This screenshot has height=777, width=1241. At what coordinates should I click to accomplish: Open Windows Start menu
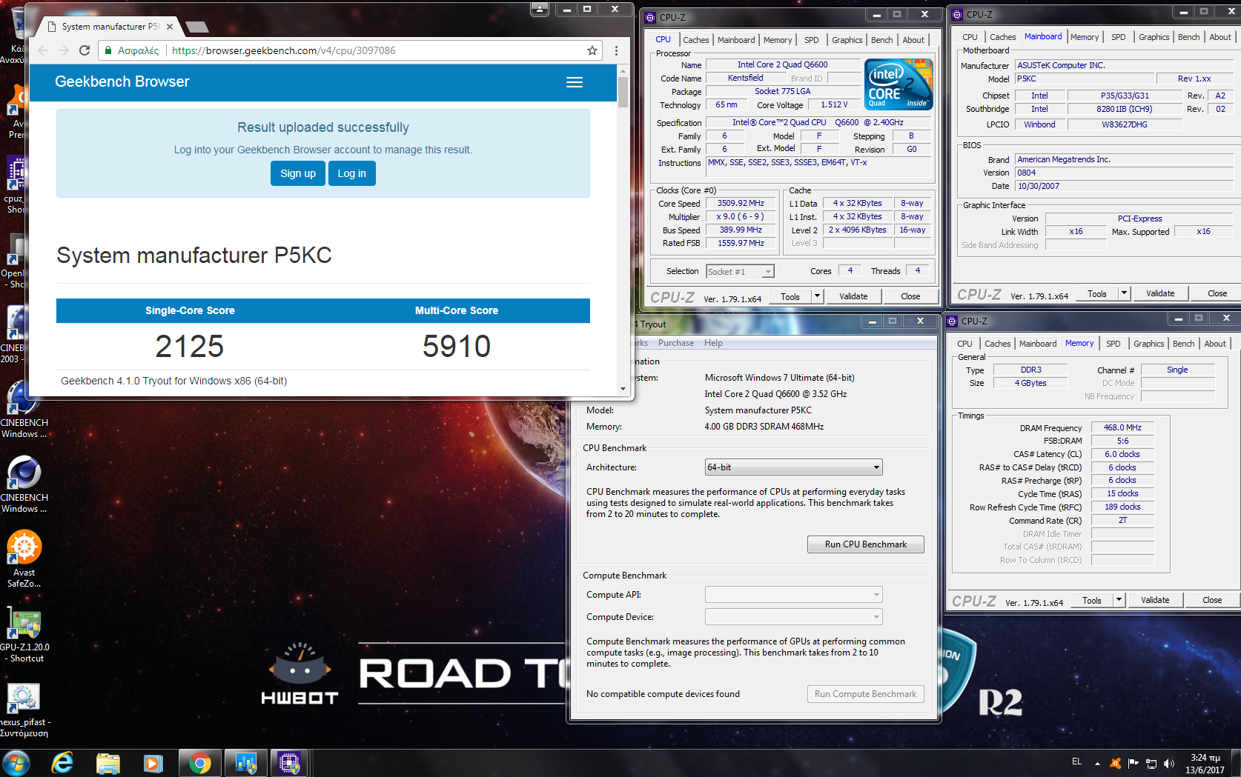[16, 763]
